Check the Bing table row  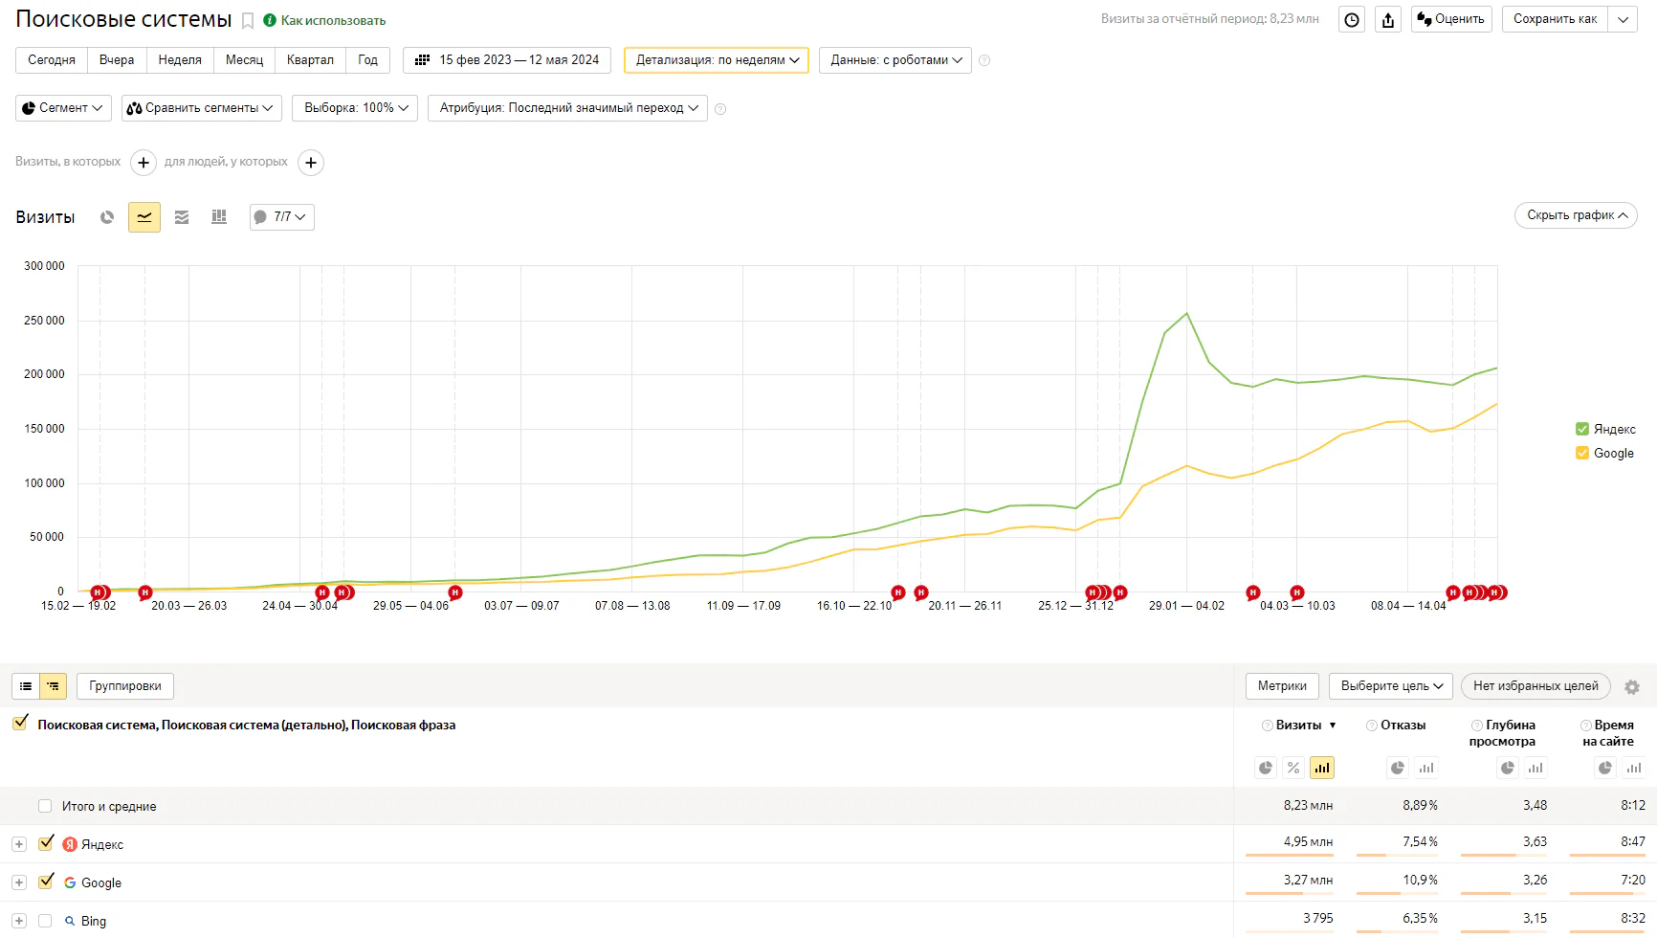tap(45, 921)
